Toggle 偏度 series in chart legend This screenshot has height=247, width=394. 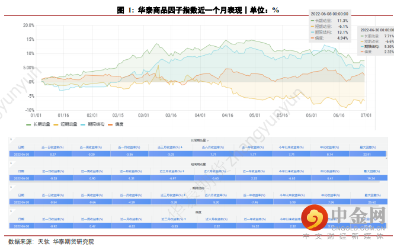pos(116,124)
